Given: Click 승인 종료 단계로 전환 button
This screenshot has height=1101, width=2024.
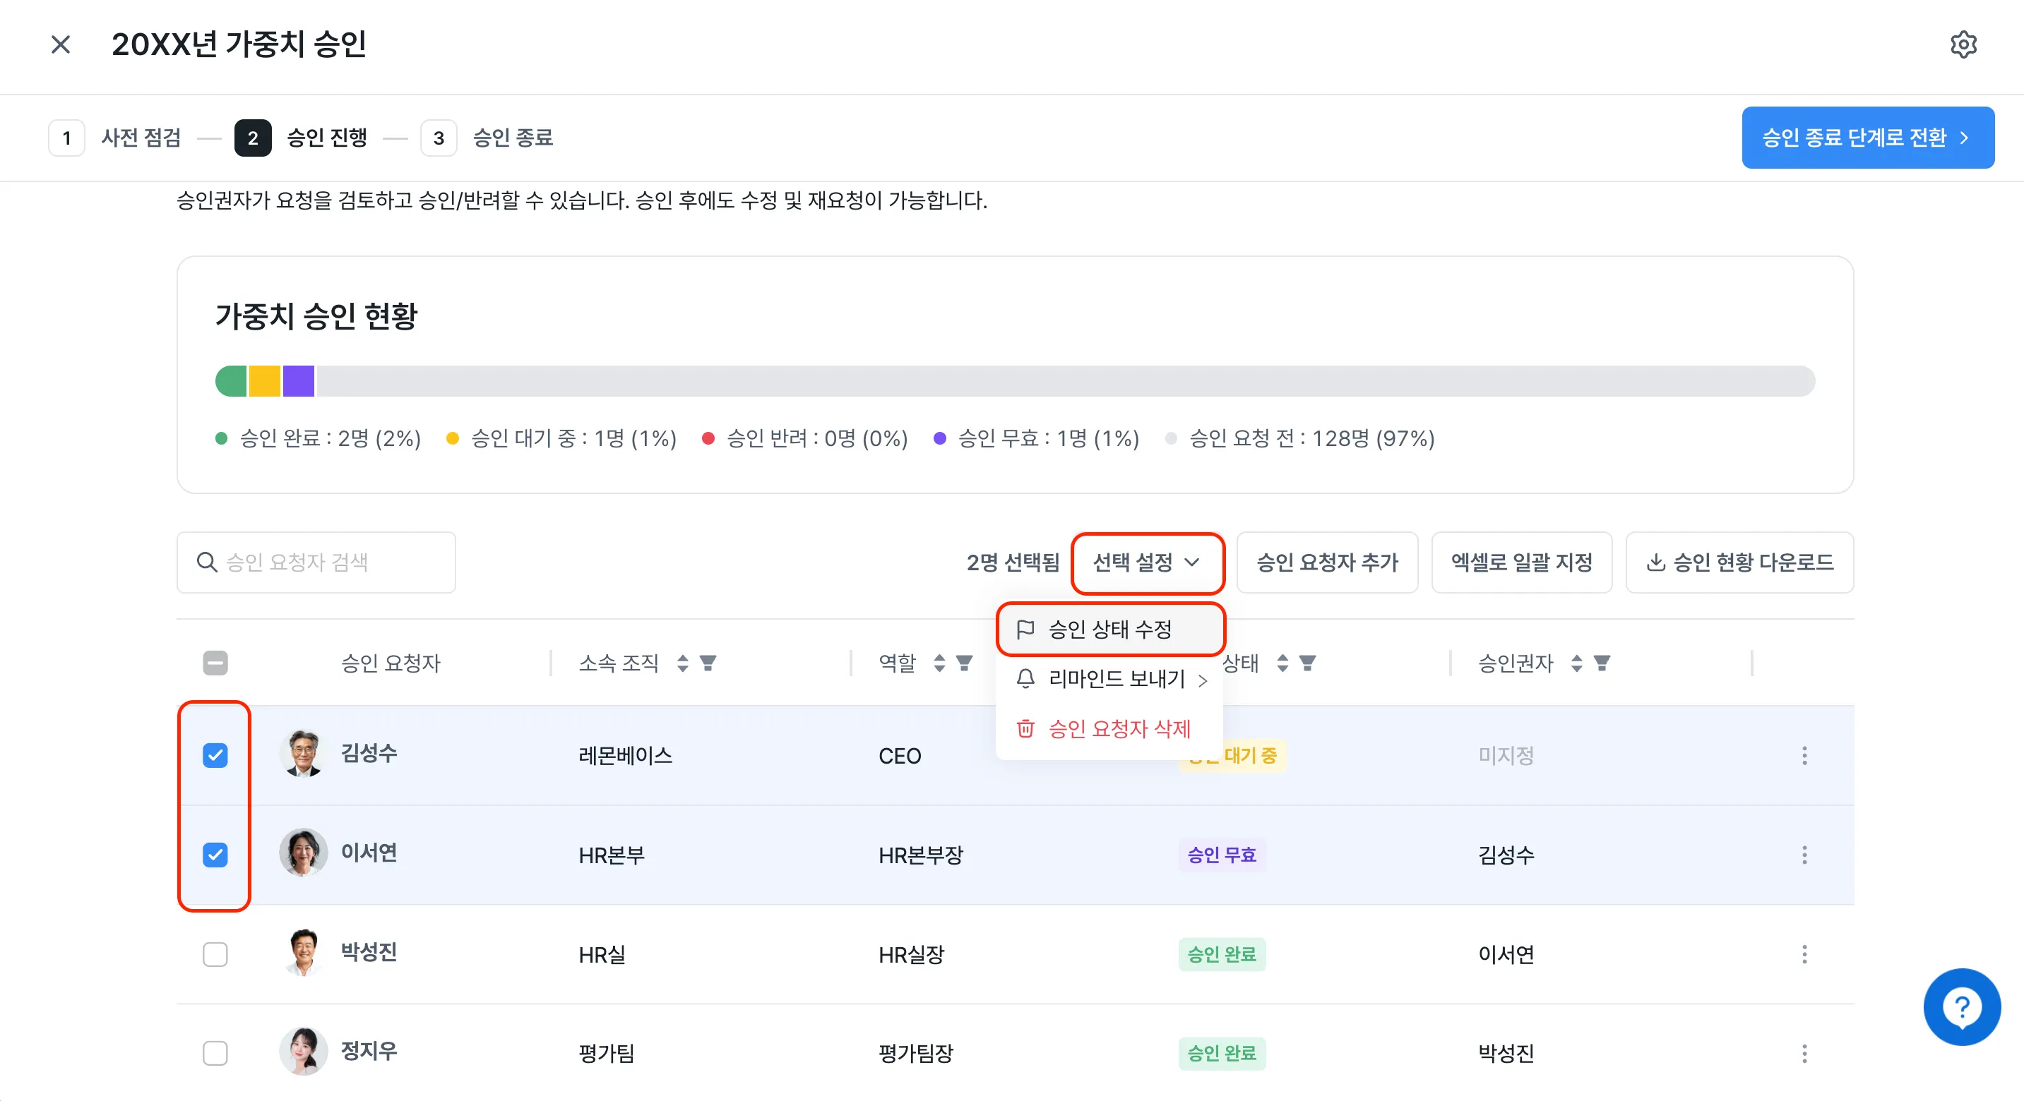Looking at the screenshot, I should pyautogui.click(x=1868, y=138).
